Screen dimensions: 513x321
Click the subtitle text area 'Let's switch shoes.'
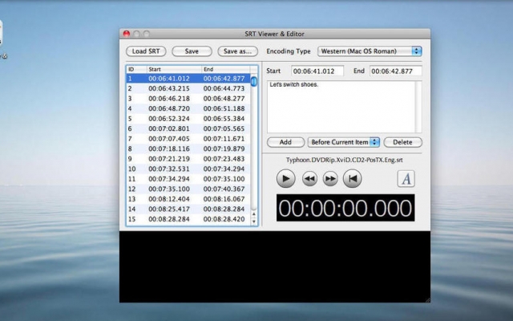coord(341,107)
